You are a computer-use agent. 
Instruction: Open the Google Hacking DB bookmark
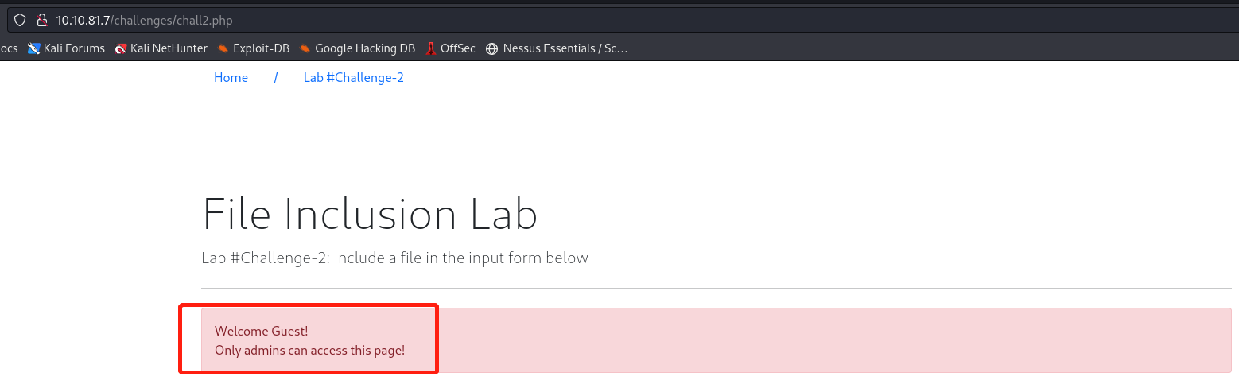[x=357, y=48]
